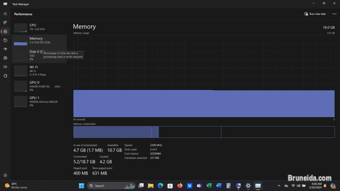Viewport: 340px width, 191px height.
Task: Click the memory composition bar
Action: pyautogui.click(x=204, y=132)
